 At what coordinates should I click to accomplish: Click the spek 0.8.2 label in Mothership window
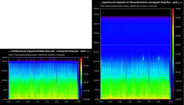pyautogui.click(x=85, y=51)
